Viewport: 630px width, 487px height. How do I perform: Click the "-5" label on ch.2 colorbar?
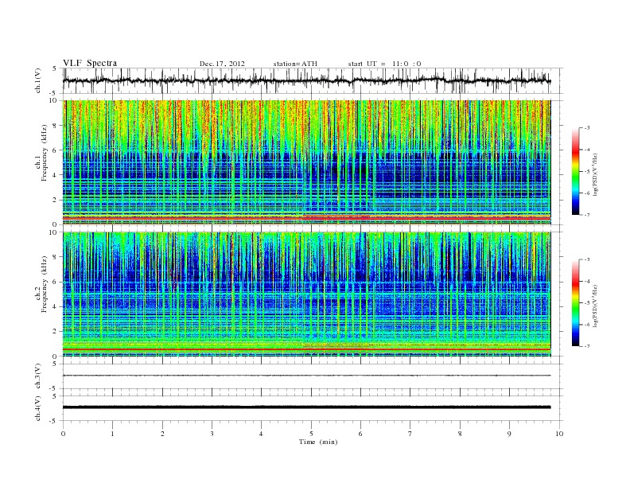coord(587,303)
